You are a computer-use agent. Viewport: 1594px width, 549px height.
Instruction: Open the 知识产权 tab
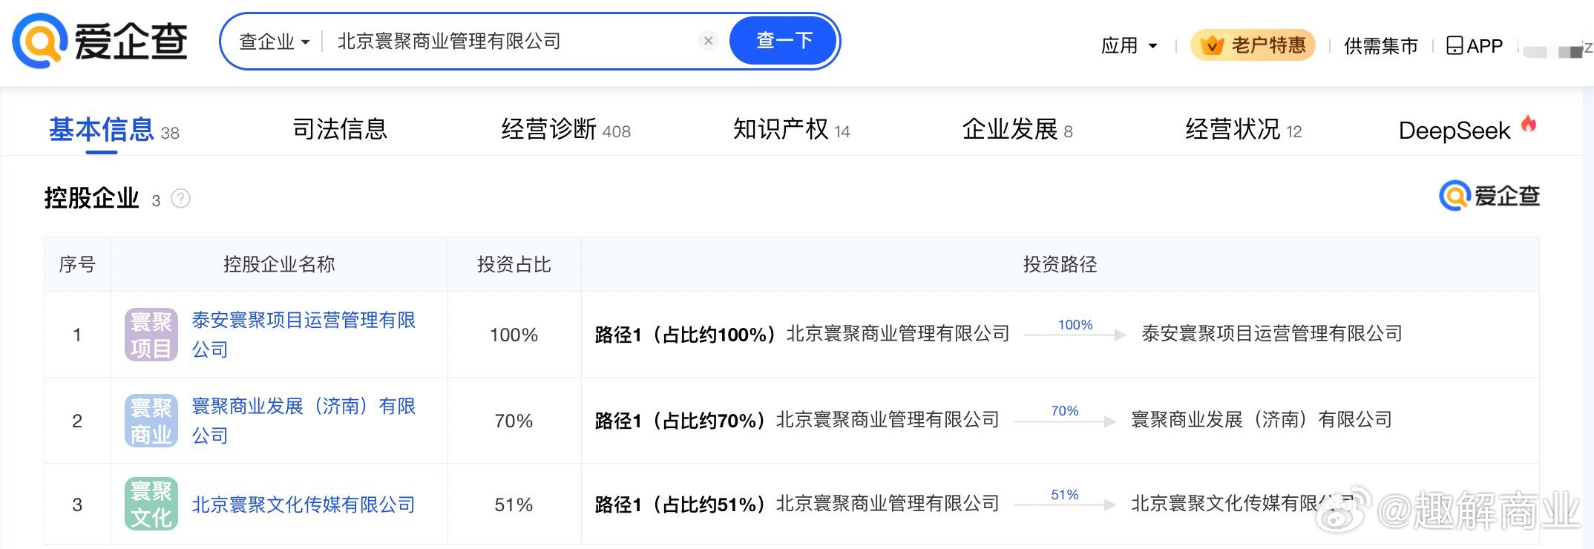(x=791, y=130)
